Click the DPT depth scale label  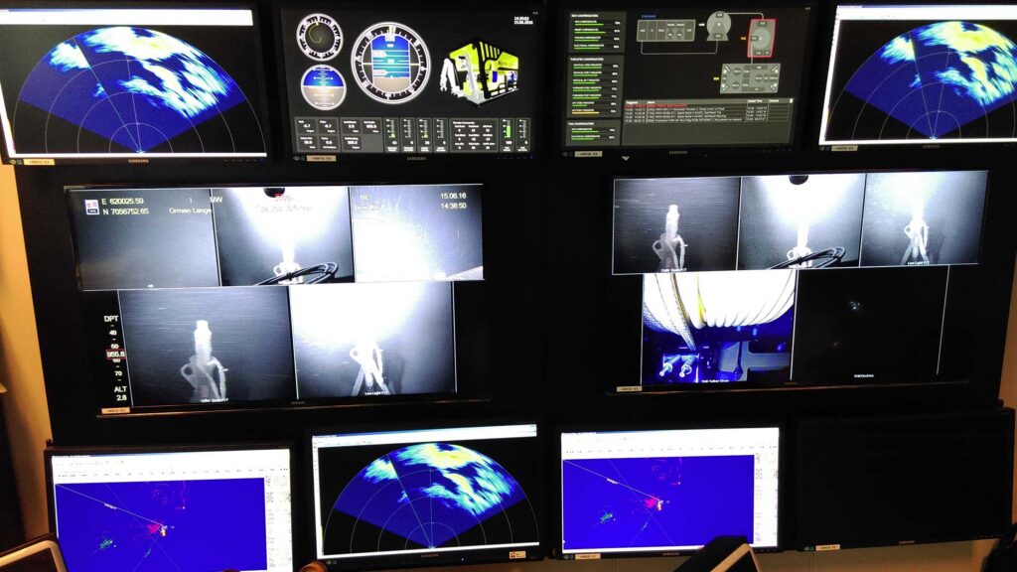click(x=111, y=319)
